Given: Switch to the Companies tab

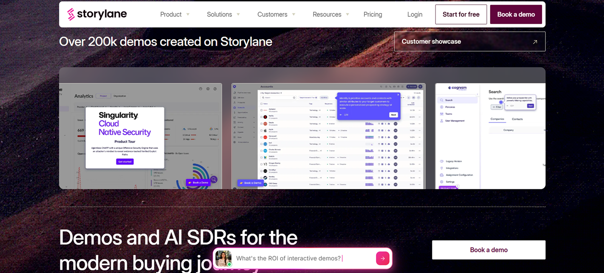Looking at the screenshot, I should pyautogui.click(x=497, y=119).
